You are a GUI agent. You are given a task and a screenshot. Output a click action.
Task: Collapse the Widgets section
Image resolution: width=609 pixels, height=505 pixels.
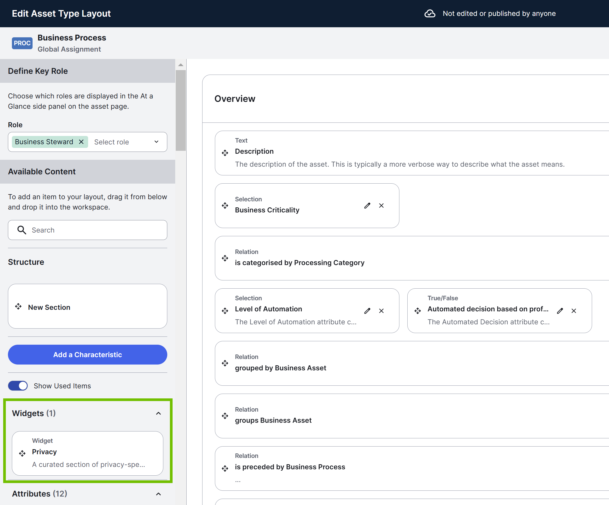[x=158, y=413]
